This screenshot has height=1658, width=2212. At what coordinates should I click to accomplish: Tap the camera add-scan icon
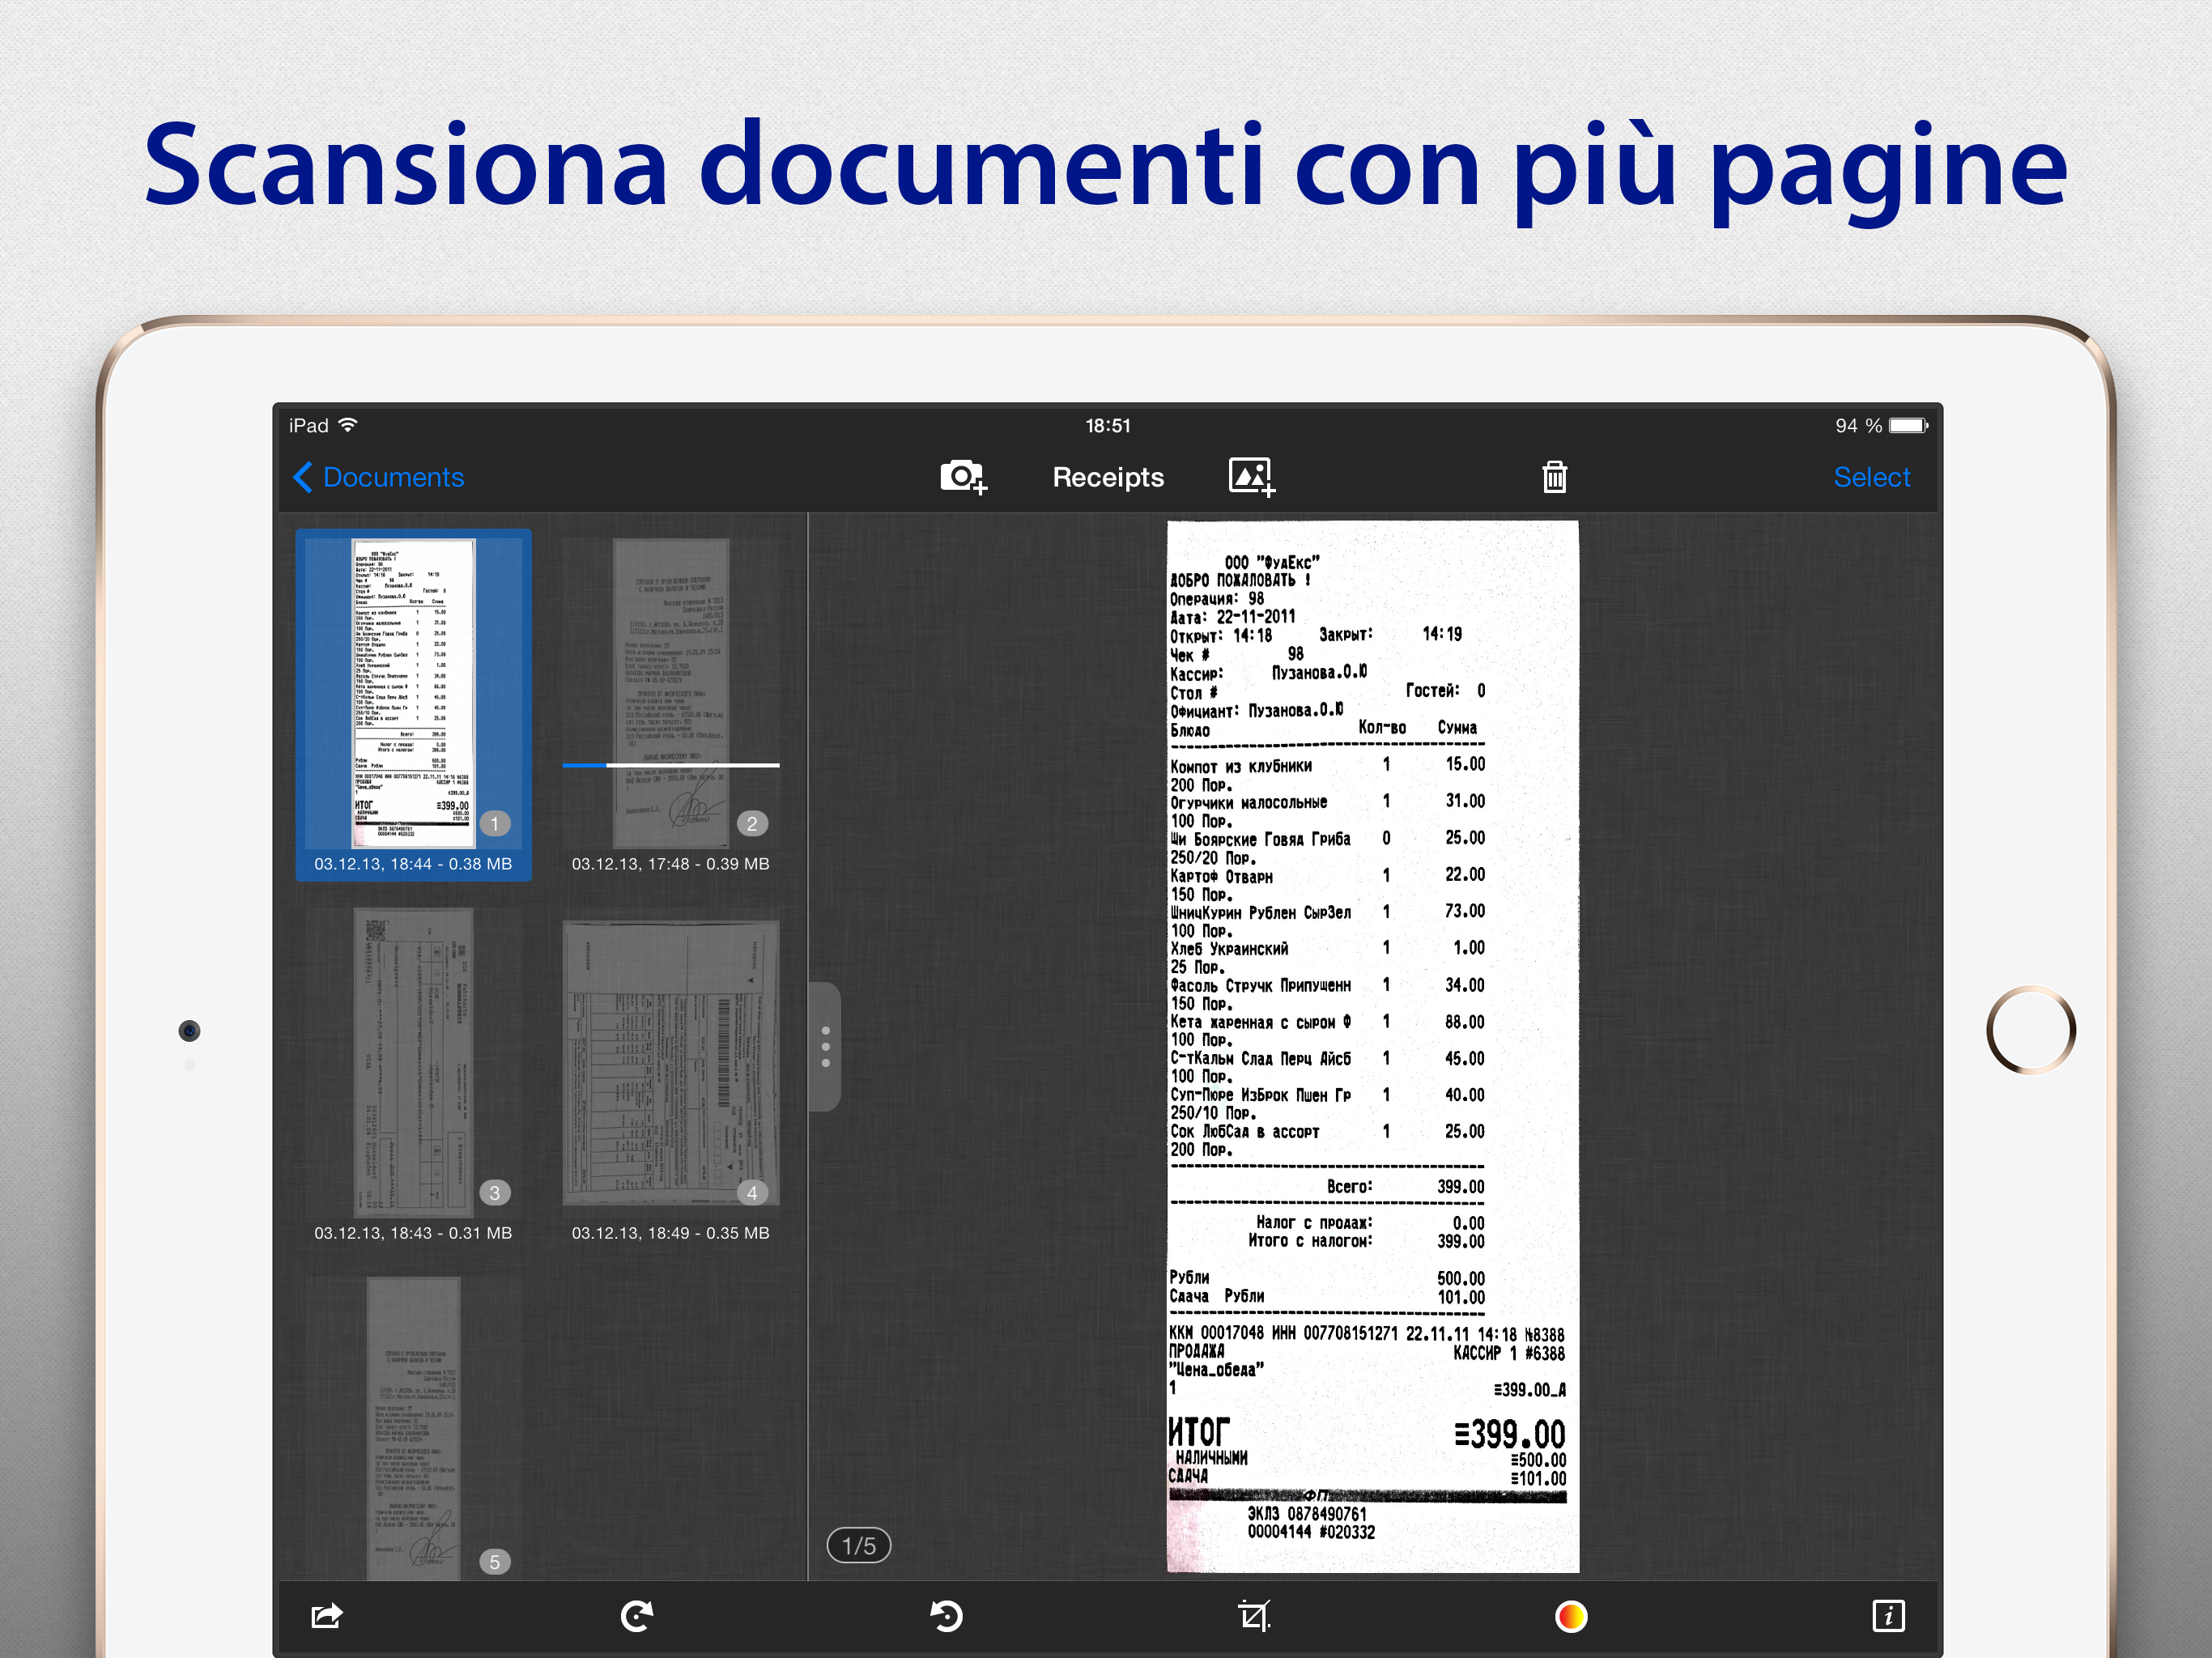coord(962,477)
